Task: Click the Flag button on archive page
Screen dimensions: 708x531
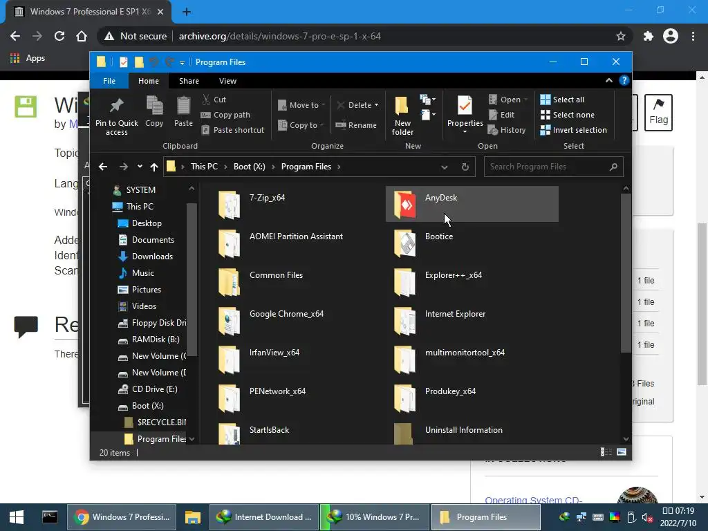Action: click(x=658, y=113)
